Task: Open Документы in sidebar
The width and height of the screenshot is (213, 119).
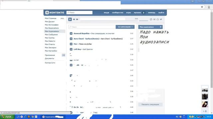Action: (50, 59)
